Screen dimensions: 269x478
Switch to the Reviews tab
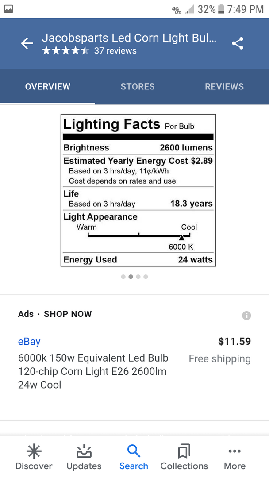tap(224, 87)
